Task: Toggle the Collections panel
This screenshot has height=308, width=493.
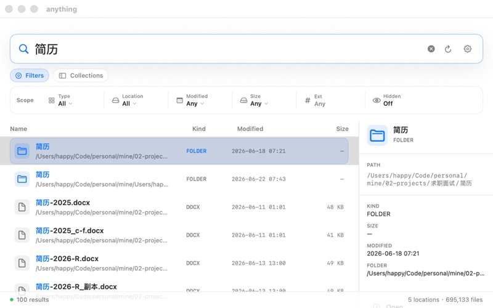Action: click(x=81, y=75)
